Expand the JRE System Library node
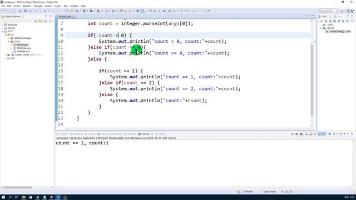The height and width of the screenshot is (200, 356). 6,55
